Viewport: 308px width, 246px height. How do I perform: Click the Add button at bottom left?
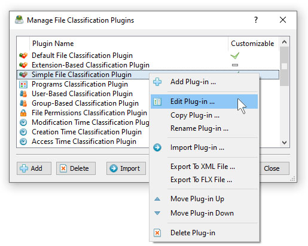click(34, 168)
